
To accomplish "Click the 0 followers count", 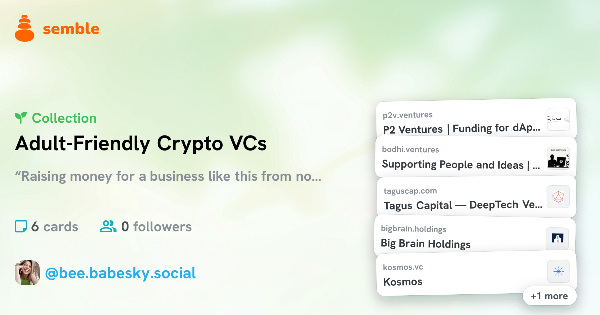I will 156,227.
